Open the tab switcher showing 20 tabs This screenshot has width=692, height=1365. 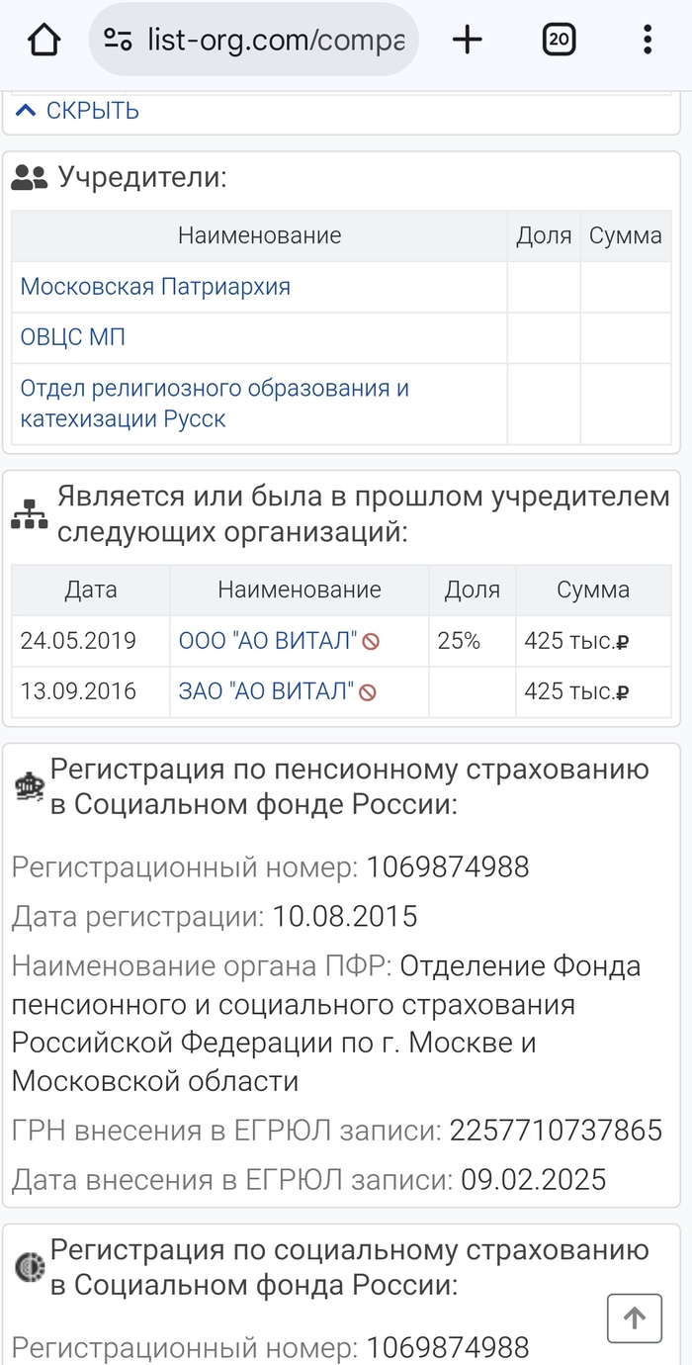click(x=559, y=40)
